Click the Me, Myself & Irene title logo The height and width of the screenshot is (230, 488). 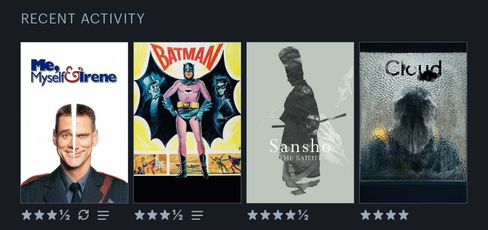coord(74,72)
